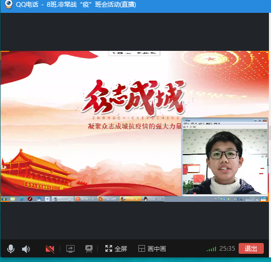Open the file explorer taskbar icon
The width and height of the screenshot is (271, 262).
click(x=13, y=199)
